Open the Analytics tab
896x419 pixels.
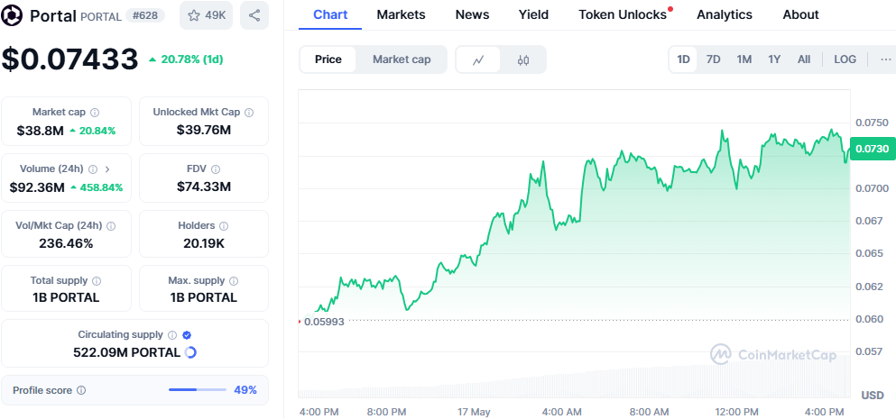pos(725,14)
